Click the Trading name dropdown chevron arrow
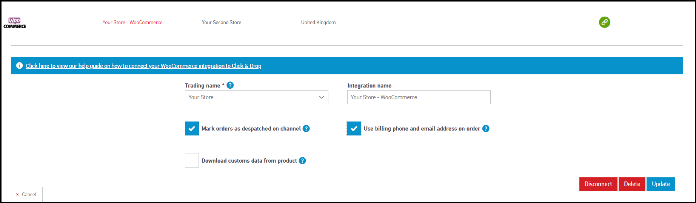Screen dimensions: 696x203 pyautogui.click(x=322, y=97)
